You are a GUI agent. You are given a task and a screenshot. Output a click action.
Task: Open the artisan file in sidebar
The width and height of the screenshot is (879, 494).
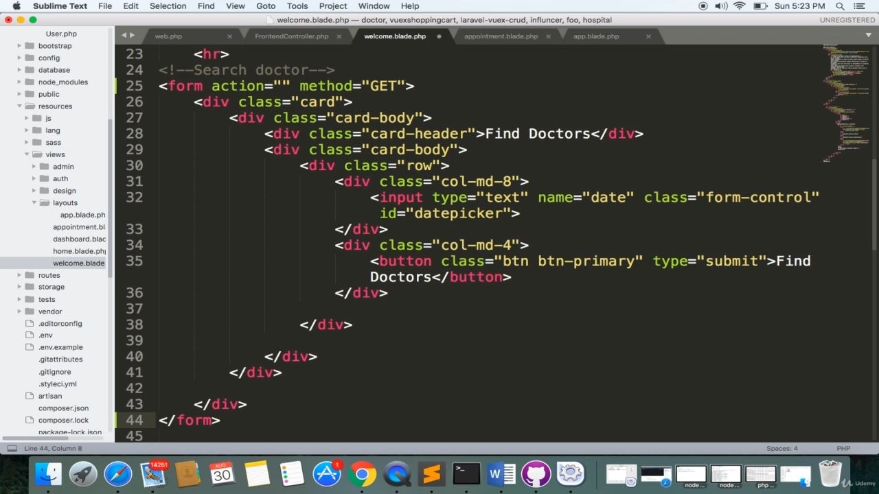point(49,396)
